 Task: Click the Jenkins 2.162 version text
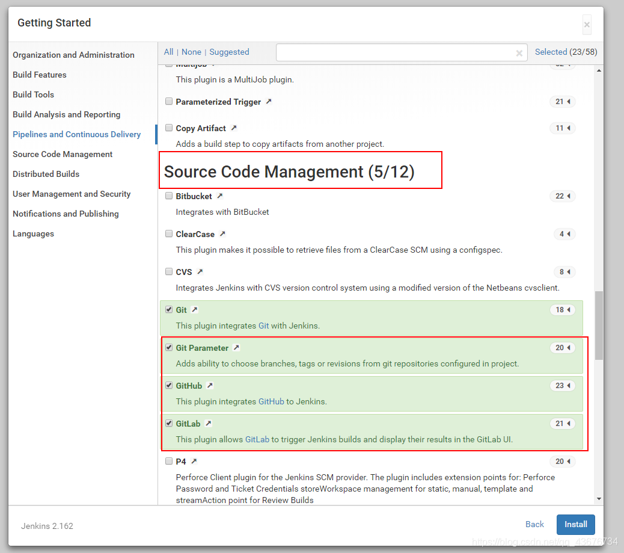click(x=47, y=526)
